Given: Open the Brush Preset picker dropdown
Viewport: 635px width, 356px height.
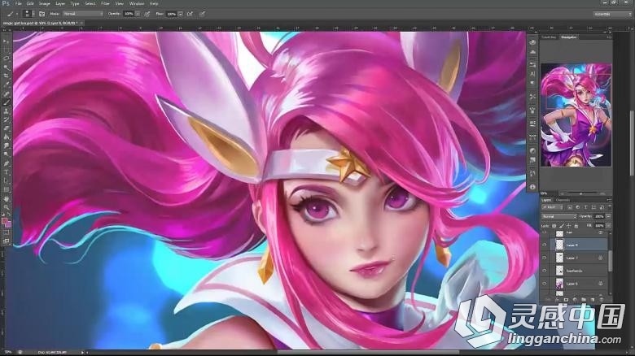Looking at the screenshot, I should [33, 14].
